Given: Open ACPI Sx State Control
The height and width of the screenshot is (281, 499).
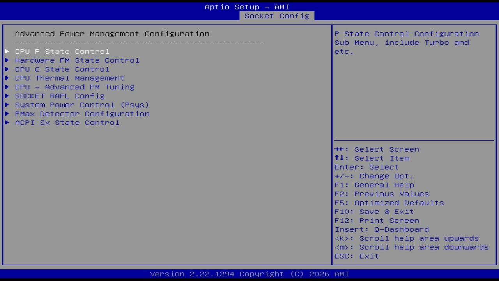Looking at the screenshot, I should coord(67,123).
